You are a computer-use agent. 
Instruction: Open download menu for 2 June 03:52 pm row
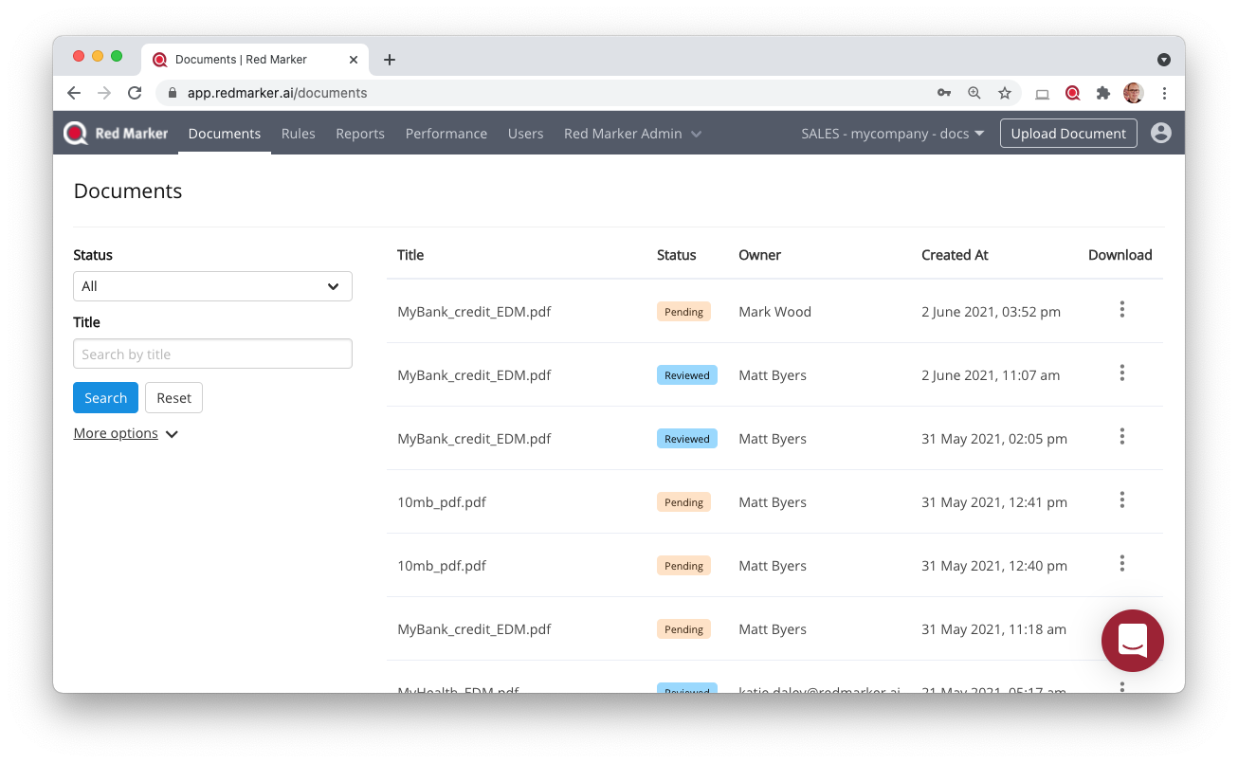[x=1121, y=310]
